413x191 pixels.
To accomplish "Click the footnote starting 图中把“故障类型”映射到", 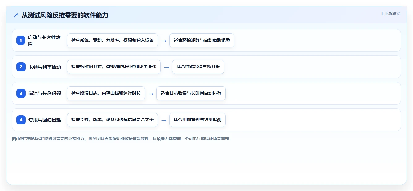I will click(122, 139).
